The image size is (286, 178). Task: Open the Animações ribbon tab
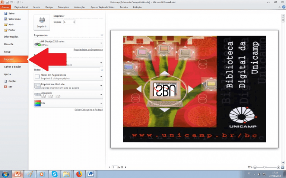(80, 7)
